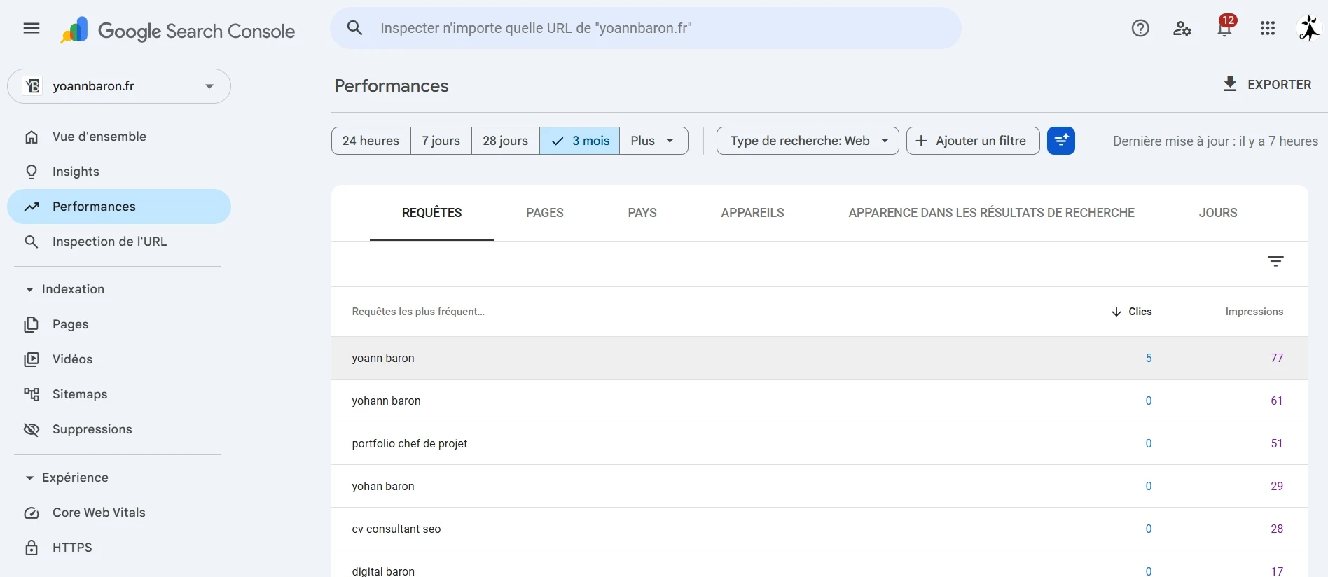
Task: Click the 5 clics value
Action: coord(1149,358)
